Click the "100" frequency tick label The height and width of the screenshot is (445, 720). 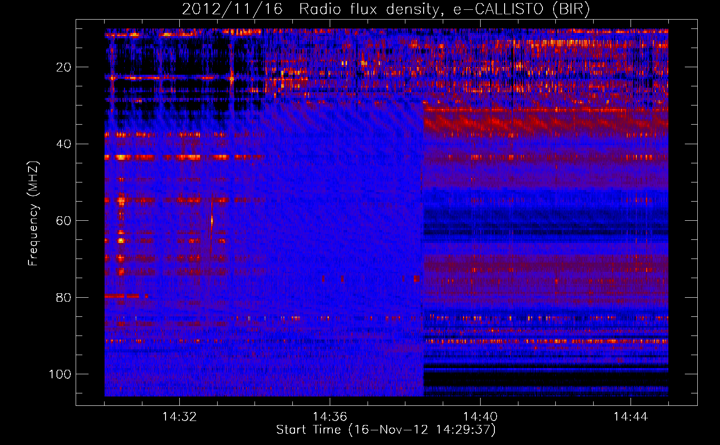coord(60,374)
